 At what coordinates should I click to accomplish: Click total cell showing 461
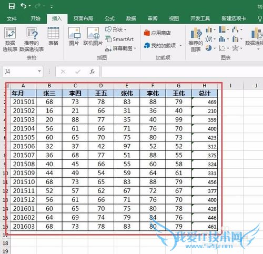205,226
